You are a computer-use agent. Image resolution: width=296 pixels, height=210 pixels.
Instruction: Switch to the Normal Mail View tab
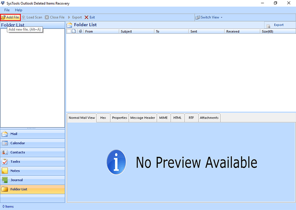(82, 118)
